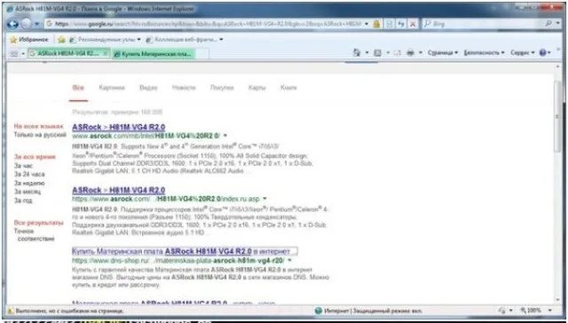This screenshot has height=323, width=568.
Task: Open dropdown arrow beside index.ru.asp URL
Action: (264, 199)
